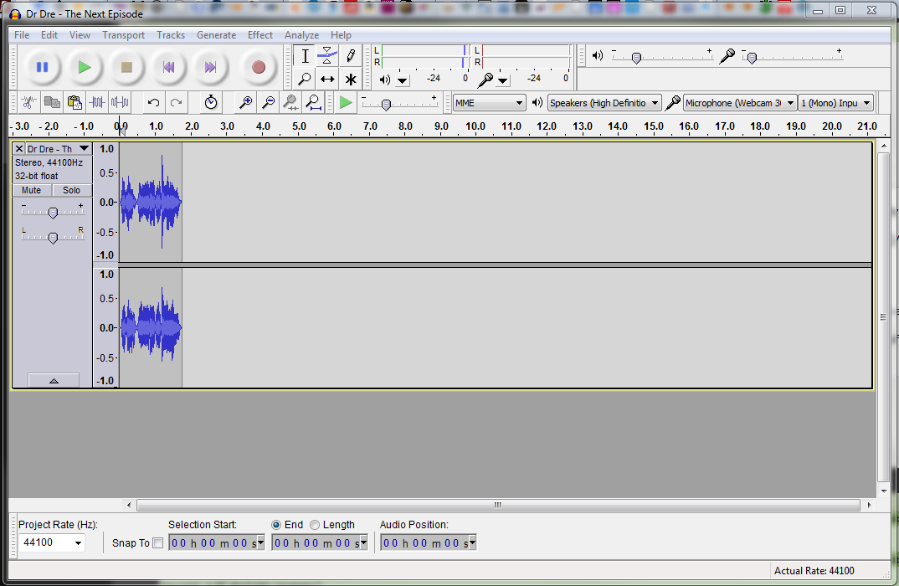This screenshot has height=586, width=899.
Task: Mute the Dr Dre track
Action: pyautogui.click(x=32, y=190)
